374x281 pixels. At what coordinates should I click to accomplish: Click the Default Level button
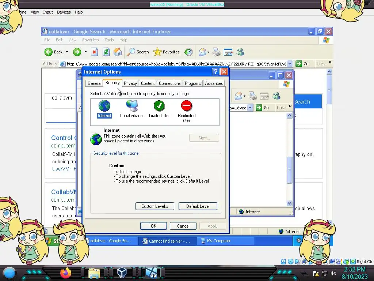click(198, 206)
